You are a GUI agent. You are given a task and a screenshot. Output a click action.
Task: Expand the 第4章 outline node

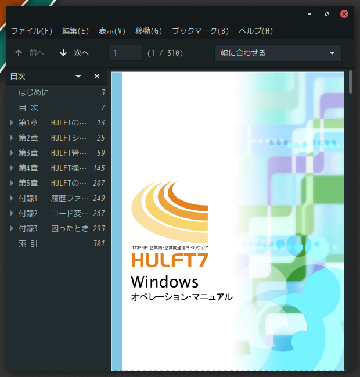(x=12, y=168)
